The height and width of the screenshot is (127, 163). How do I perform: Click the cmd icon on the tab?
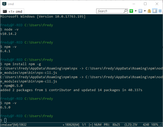pyautogui.click(x=5, y=11)
